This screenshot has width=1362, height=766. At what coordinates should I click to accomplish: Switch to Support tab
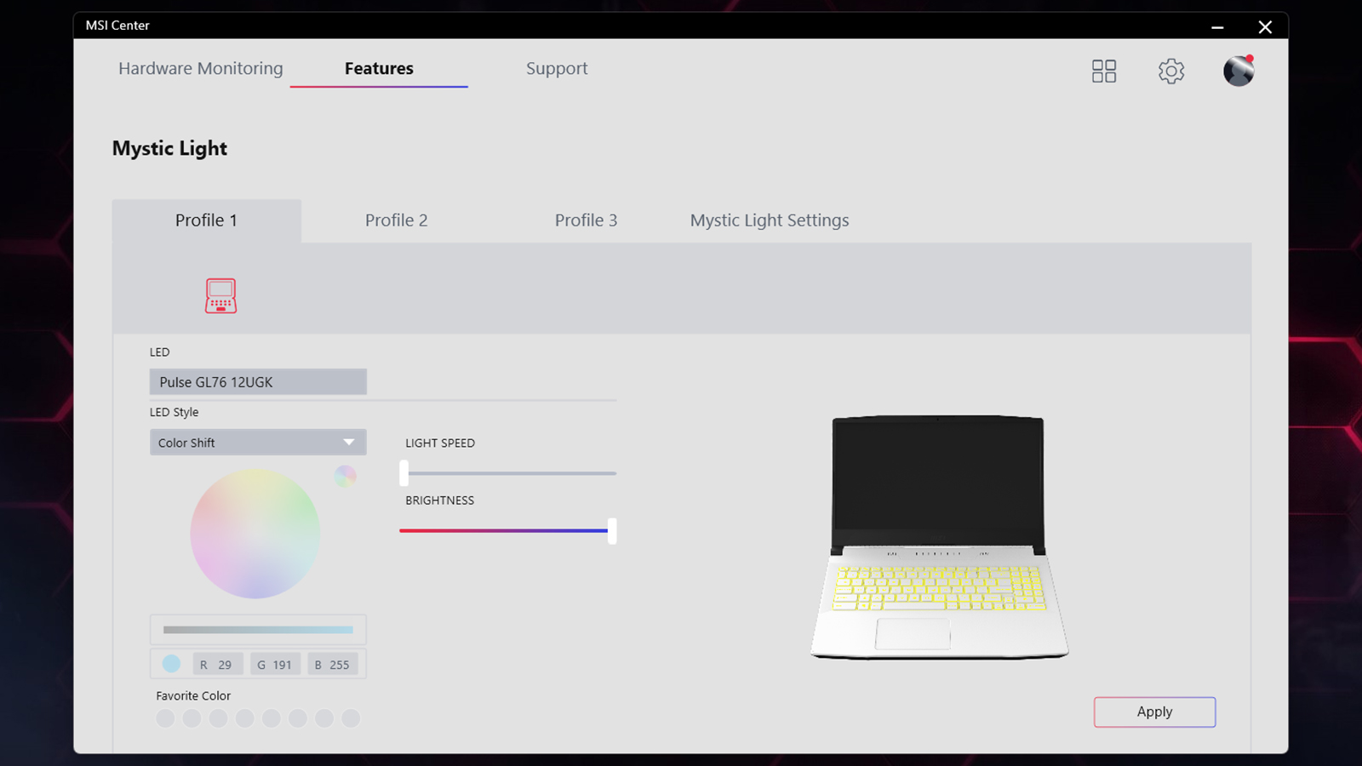[x=557, y=68]
